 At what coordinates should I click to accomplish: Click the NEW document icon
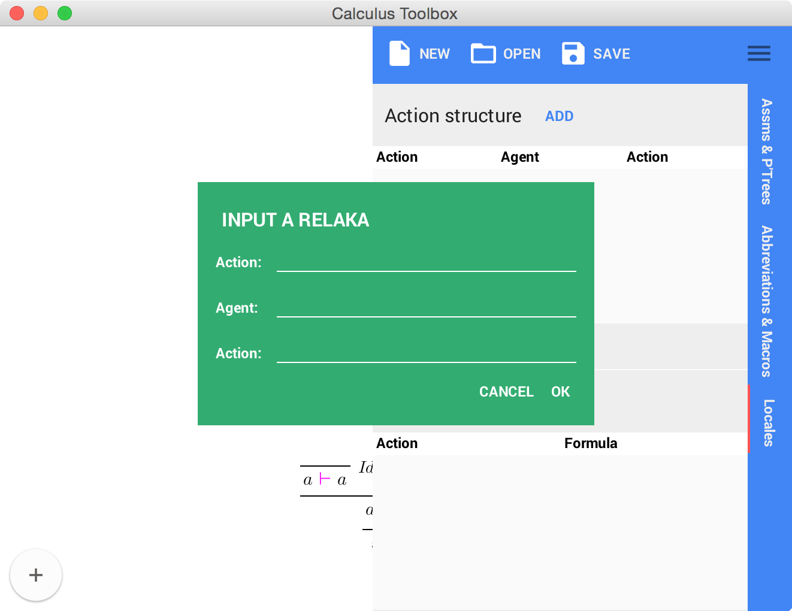(x=400, y=53)
